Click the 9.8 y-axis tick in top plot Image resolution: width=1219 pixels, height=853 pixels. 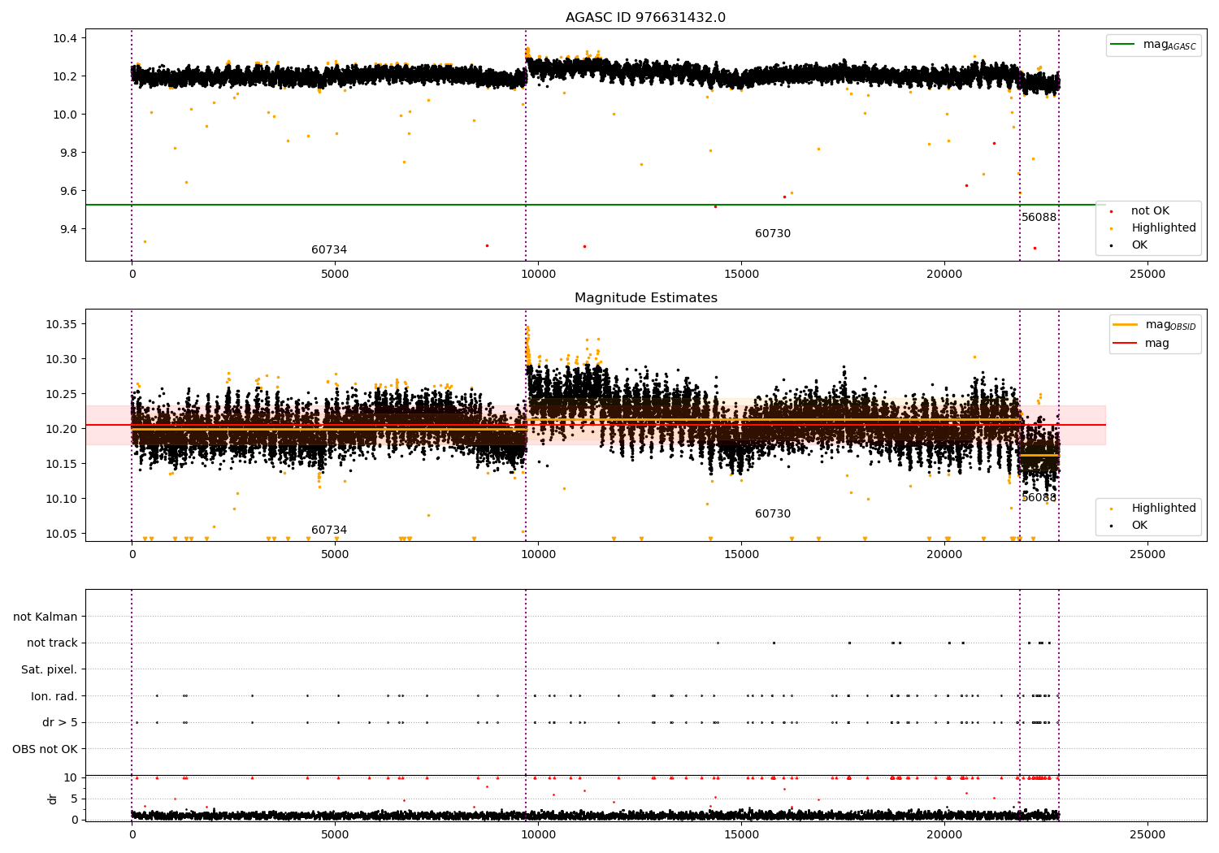pyautogui.click(x=69, y=153)
